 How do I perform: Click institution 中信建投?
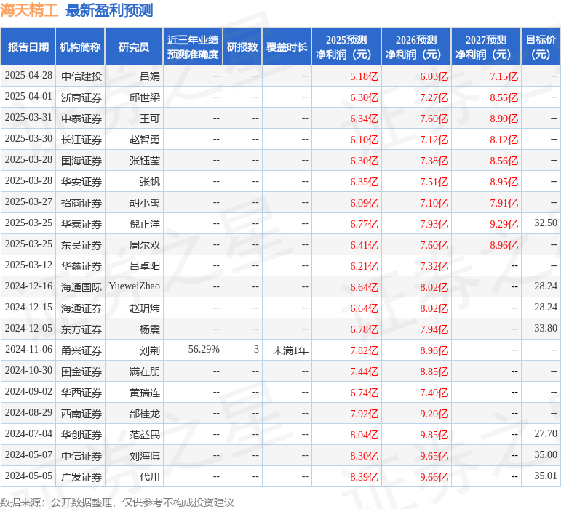tap(81, 76)
